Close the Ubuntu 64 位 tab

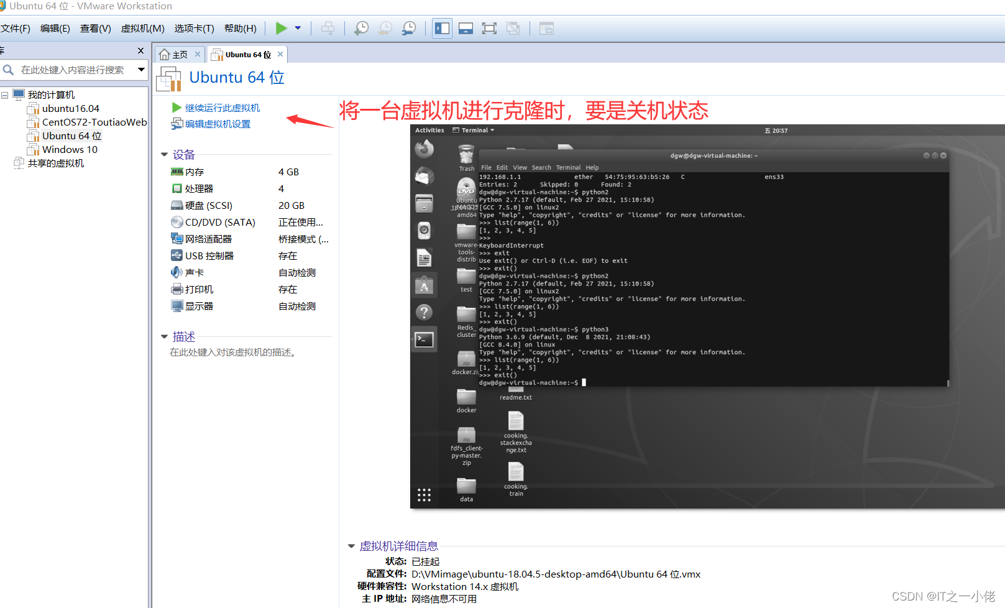(x=280, y=54)
